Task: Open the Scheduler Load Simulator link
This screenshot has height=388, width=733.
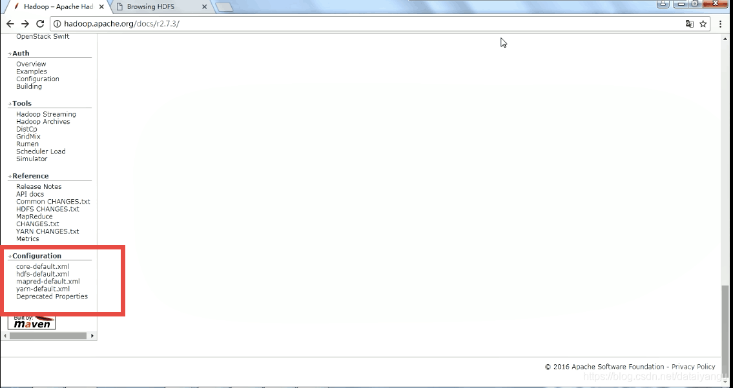Action: 41,155
